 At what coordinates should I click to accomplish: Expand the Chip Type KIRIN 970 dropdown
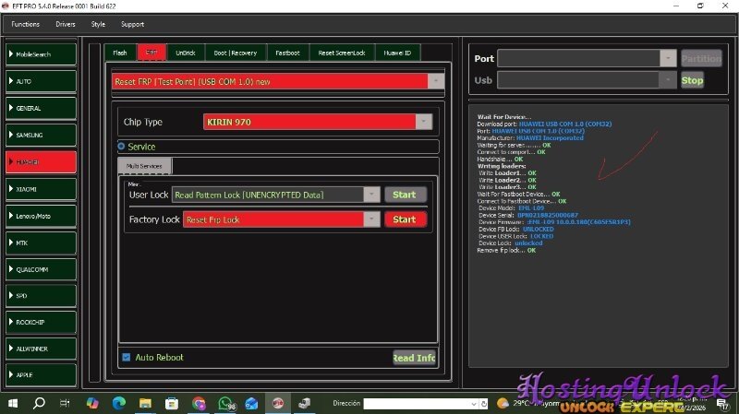(423, 122)
